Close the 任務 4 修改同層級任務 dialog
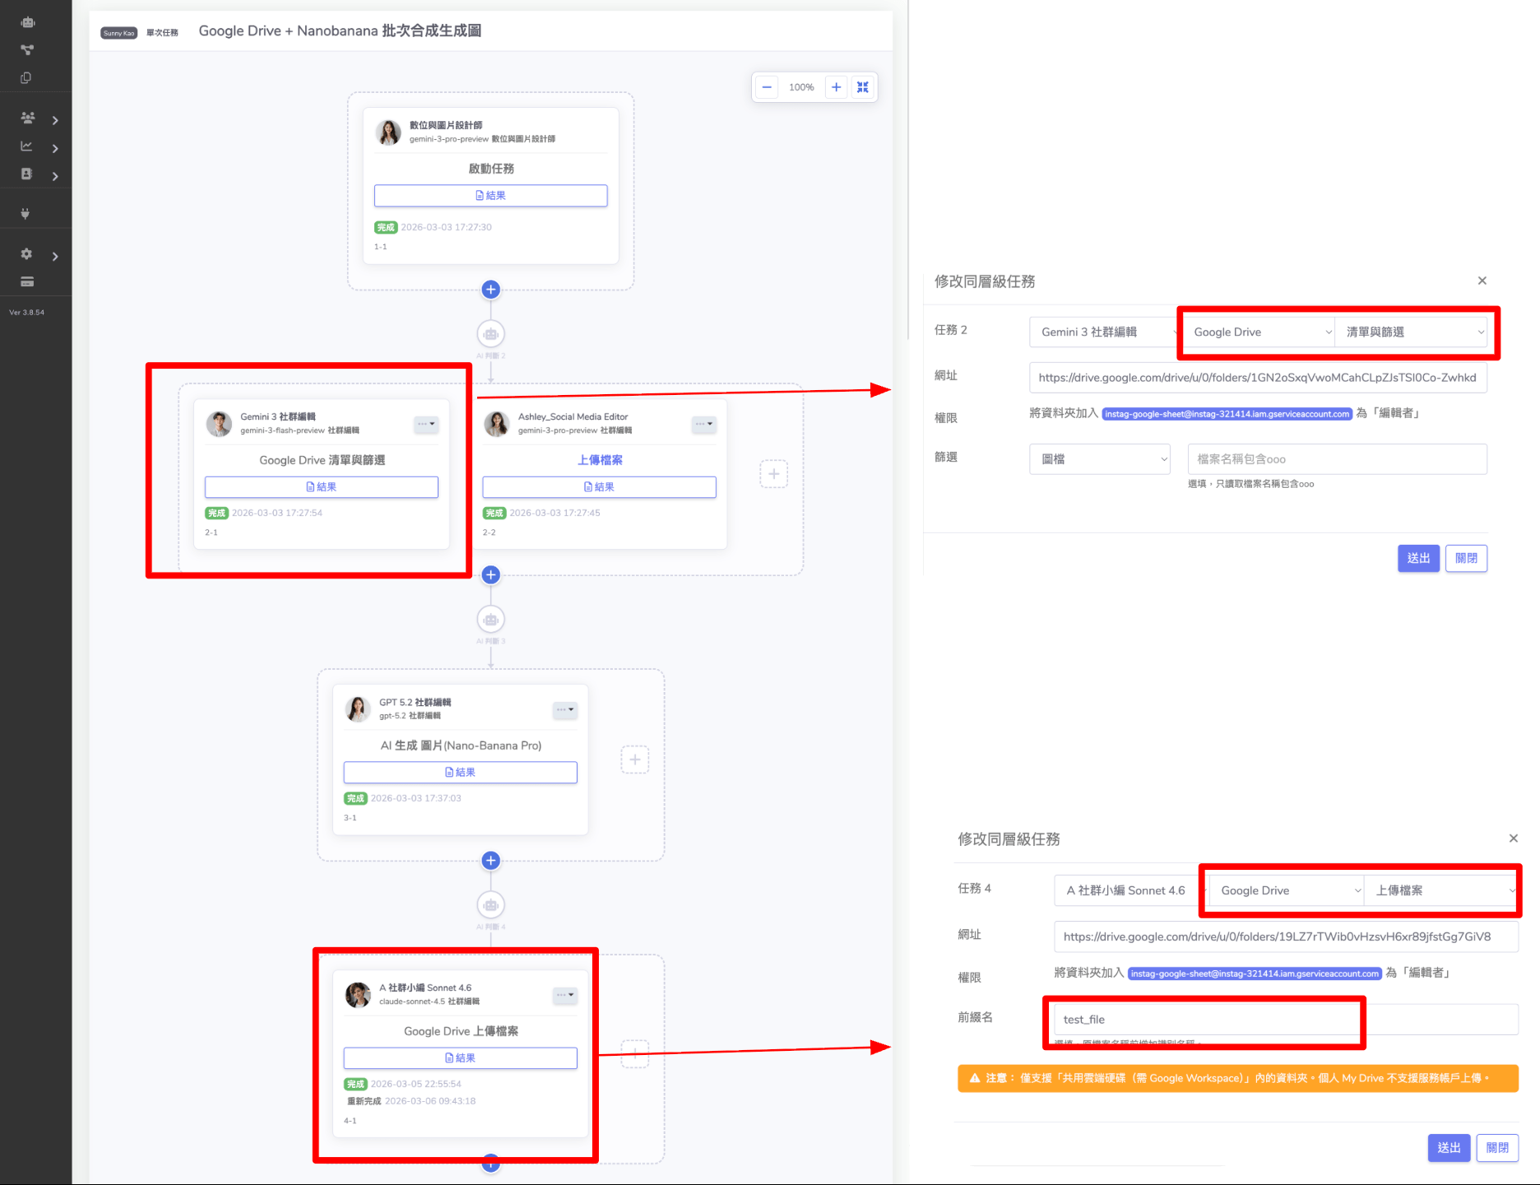This screenshot has width=1540, height=1185. (1513, 839)
